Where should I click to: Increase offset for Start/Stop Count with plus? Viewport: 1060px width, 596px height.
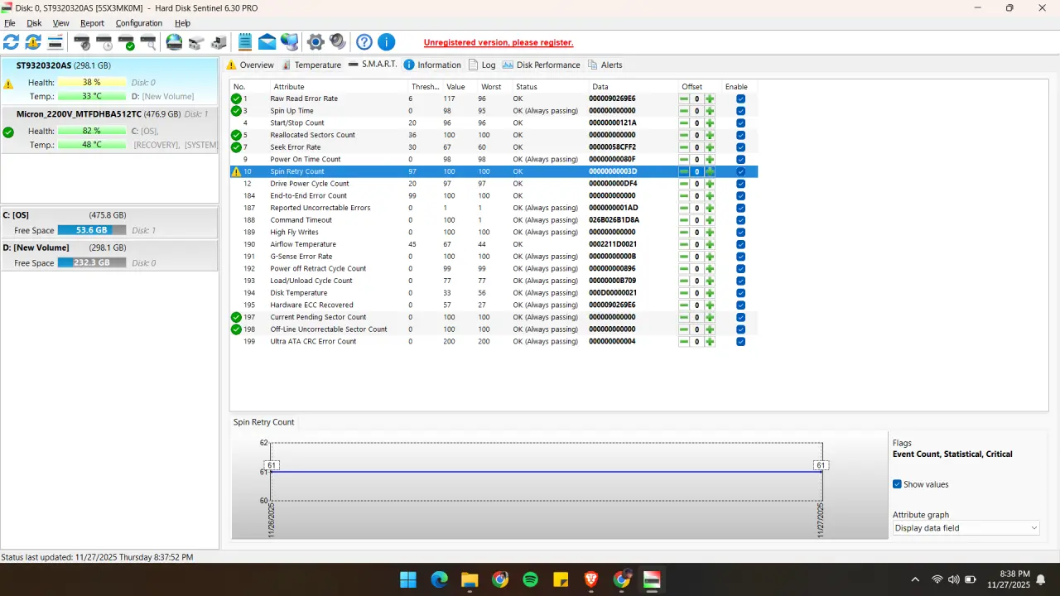pyautogui.click(x=710, y=123)
